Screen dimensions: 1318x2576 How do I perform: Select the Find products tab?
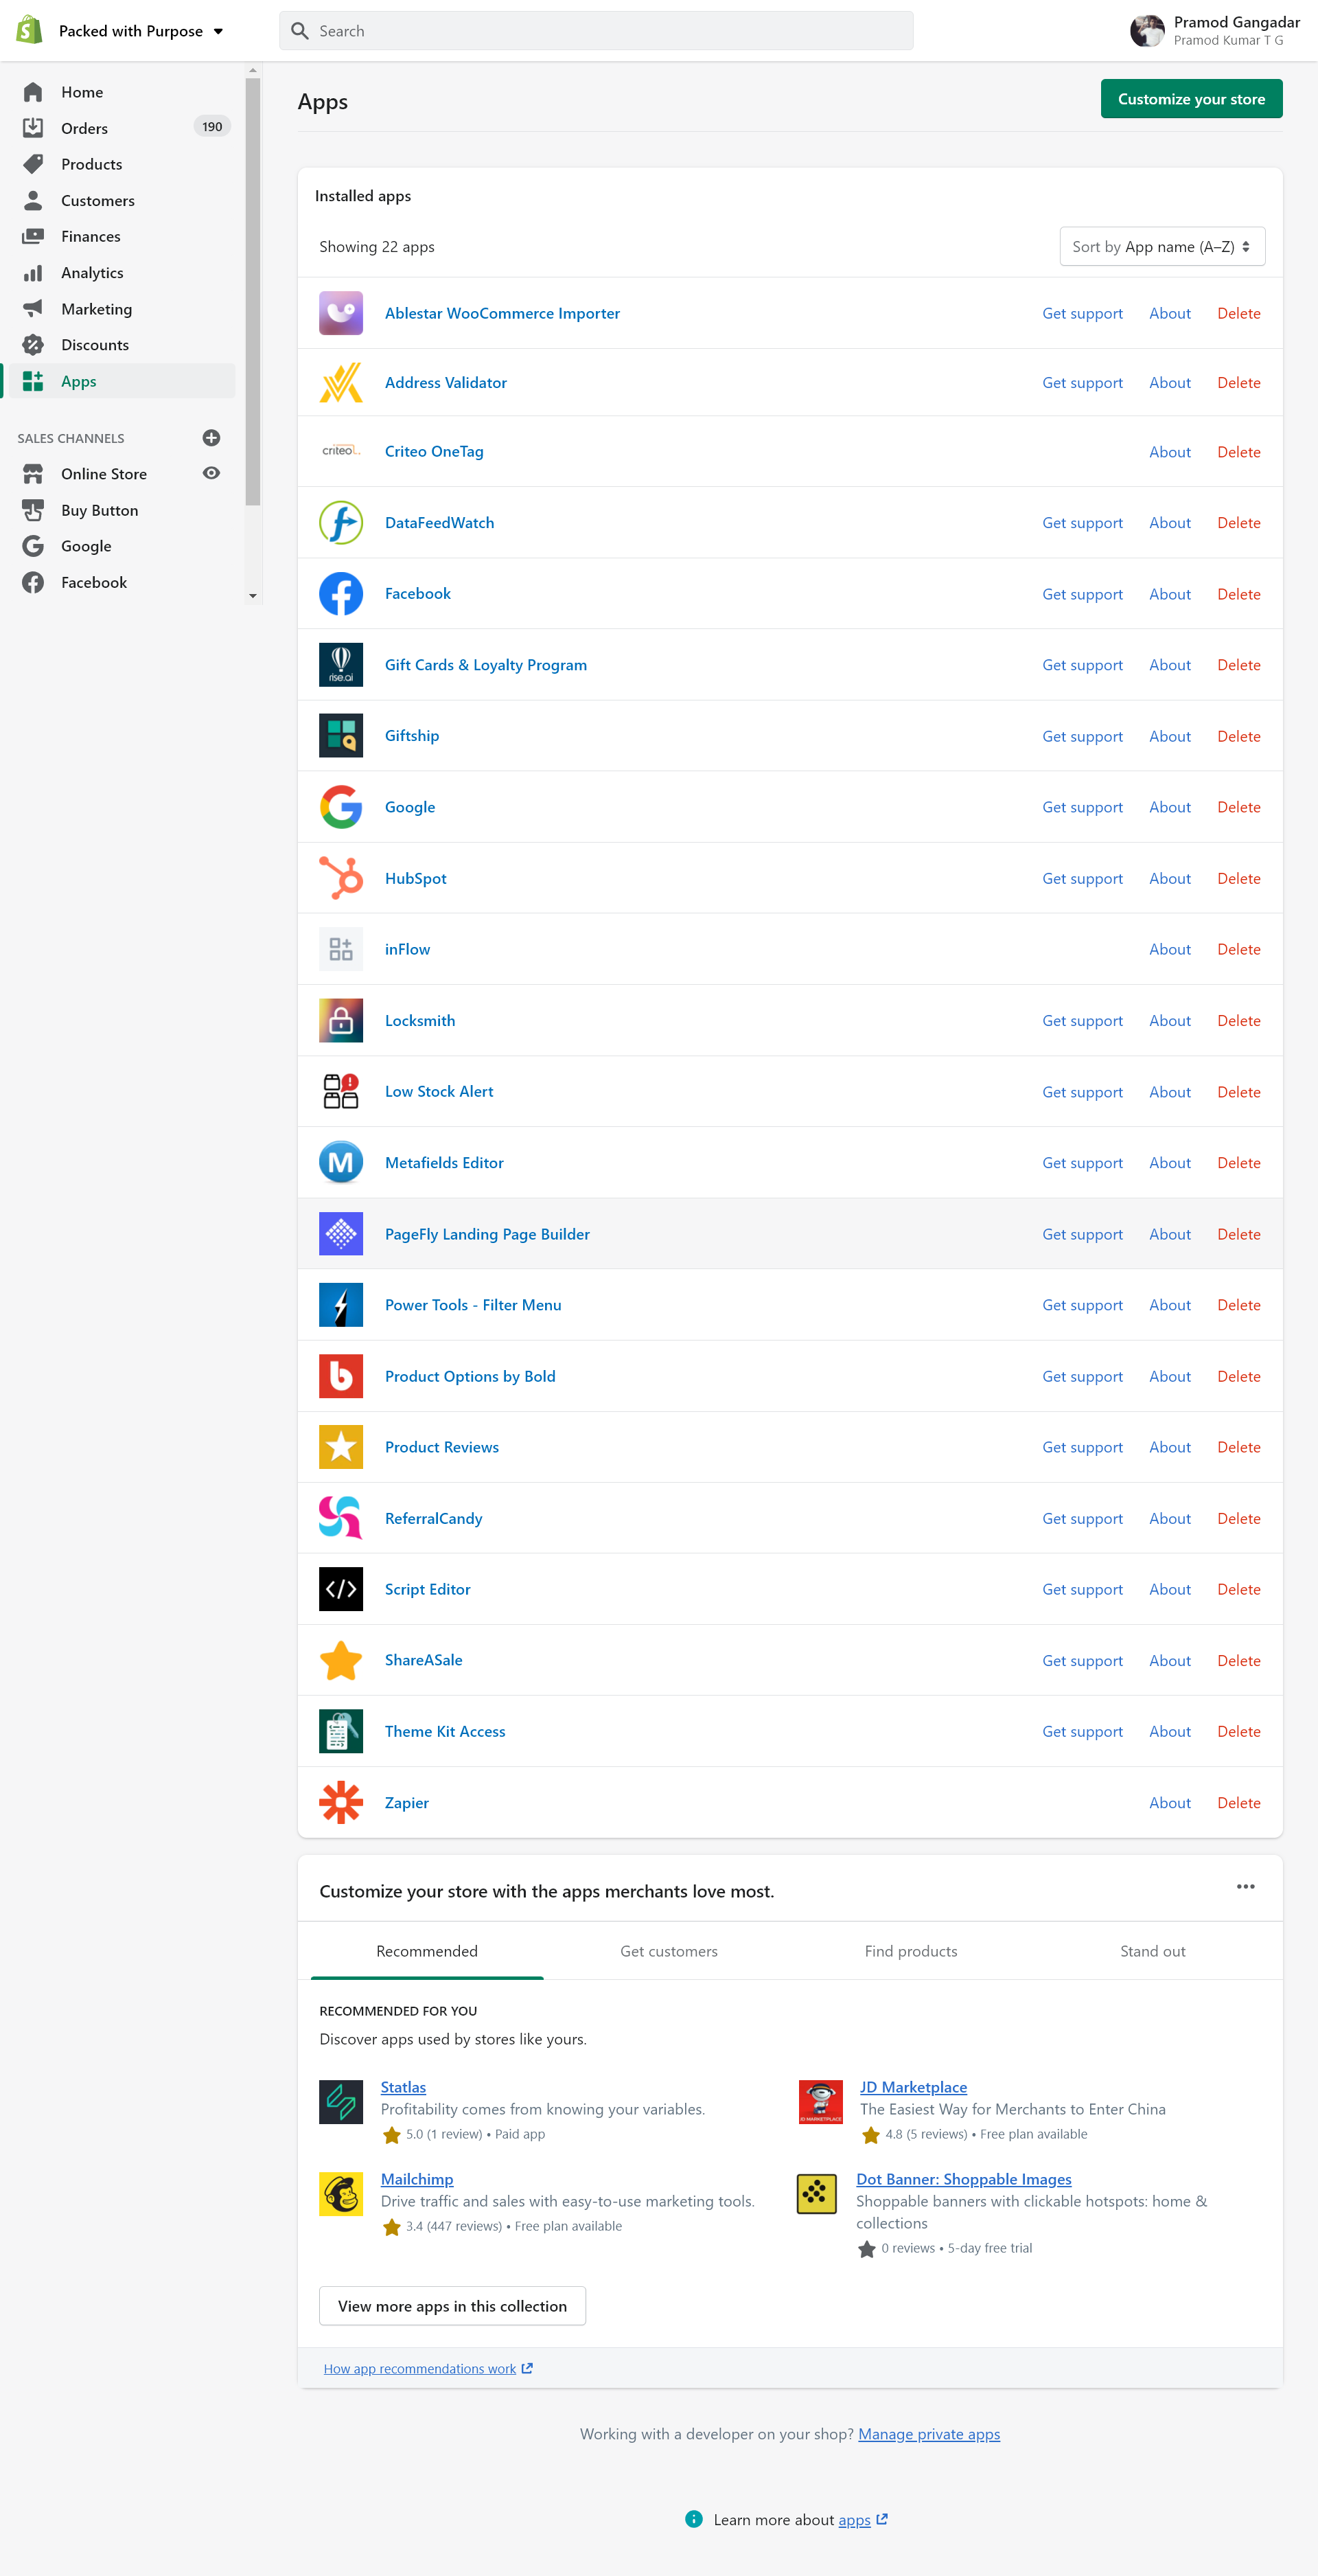coord(910,1951)
